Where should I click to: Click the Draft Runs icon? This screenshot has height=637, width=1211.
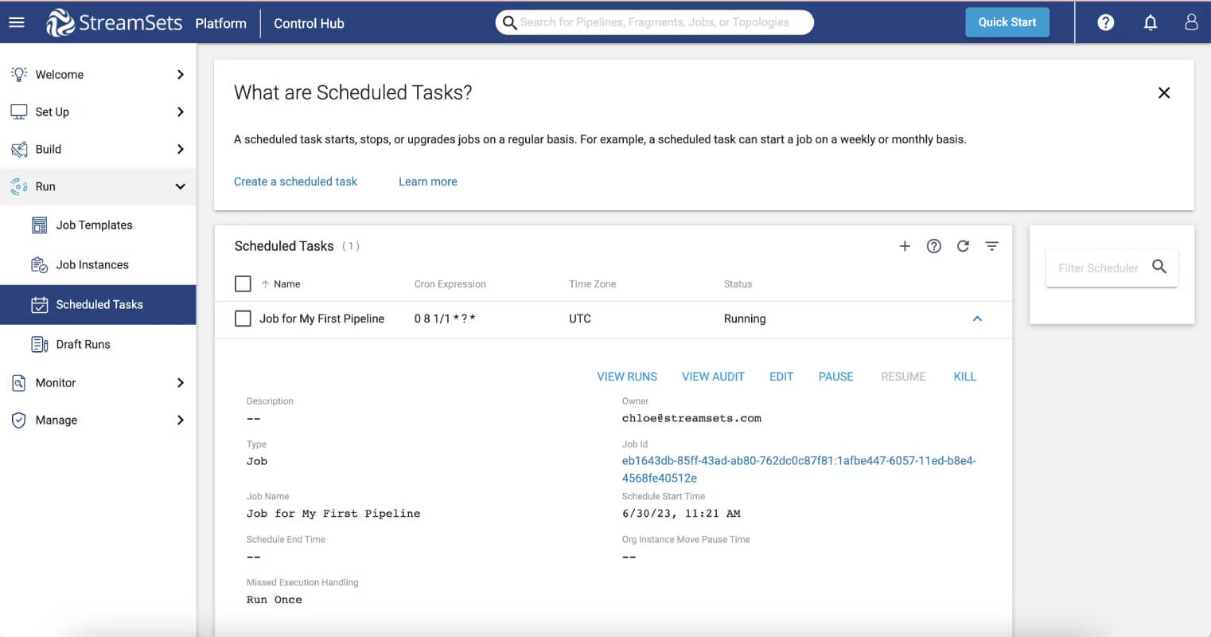point(40,344)
